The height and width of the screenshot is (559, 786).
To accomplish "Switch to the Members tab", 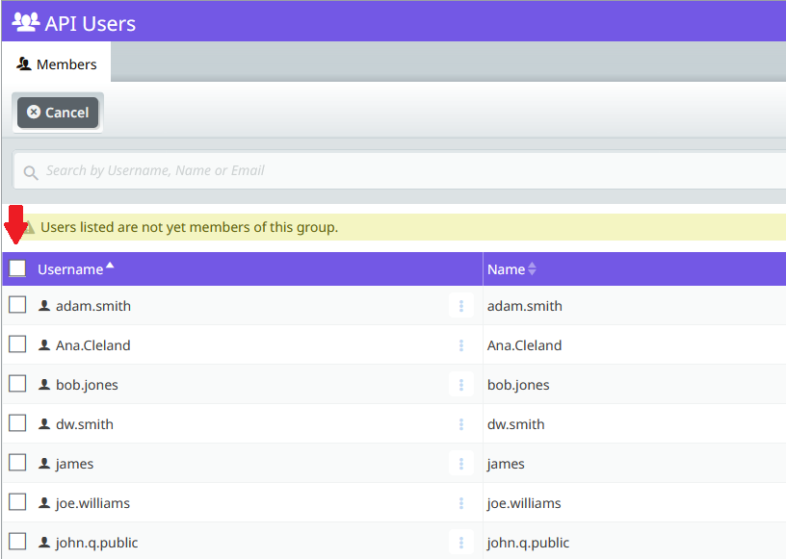I will [x=57, y=64].
